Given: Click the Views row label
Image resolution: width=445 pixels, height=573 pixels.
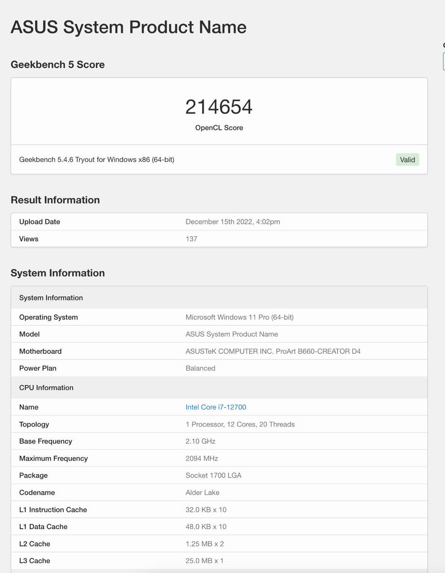Looking at the screenshot, I should [29, 239].
